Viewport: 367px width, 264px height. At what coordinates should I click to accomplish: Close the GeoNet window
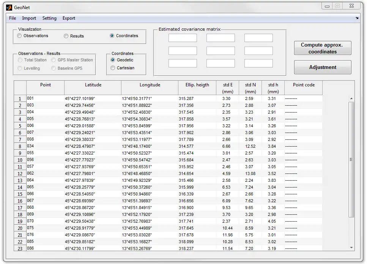(x=351, y=6)
